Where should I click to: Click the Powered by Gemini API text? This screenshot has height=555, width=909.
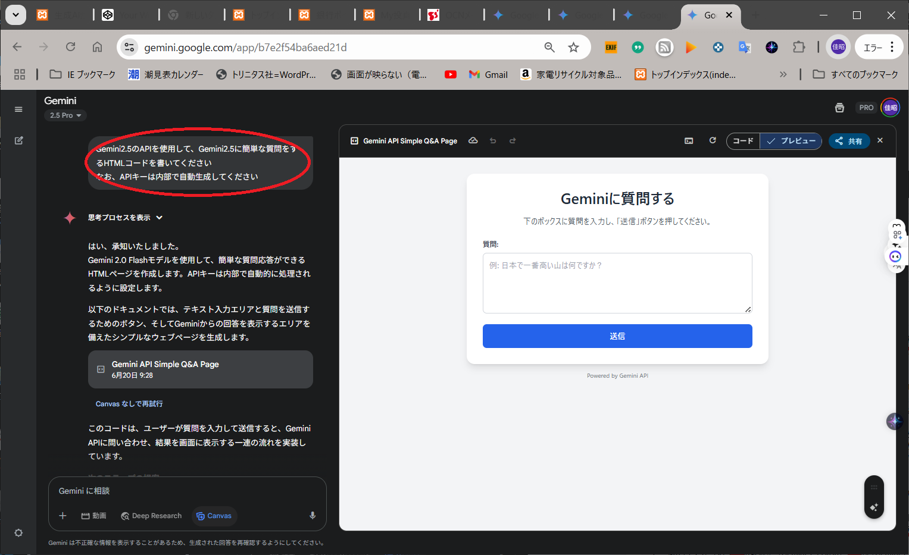pos(617,376)
